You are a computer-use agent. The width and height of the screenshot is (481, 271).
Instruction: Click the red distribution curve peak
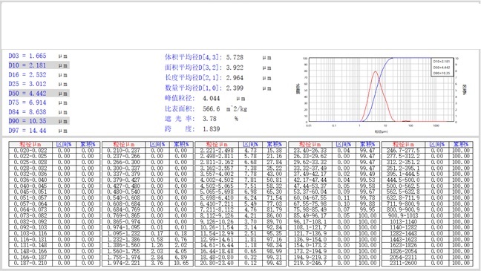[x=376, y=72]
